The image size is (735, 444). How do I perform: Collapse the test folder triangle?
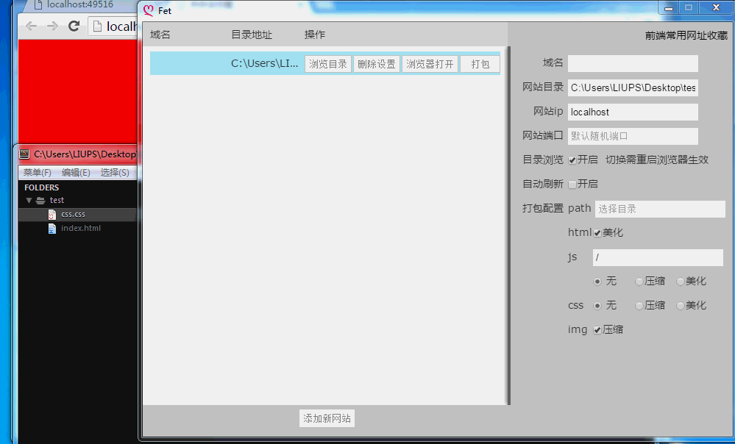[29, 200]
